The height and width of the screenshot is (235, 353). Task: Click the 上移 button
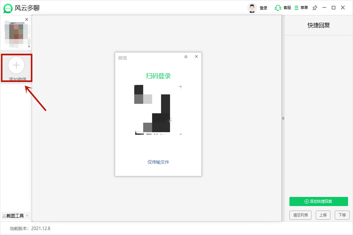click(x=323, y=215)
